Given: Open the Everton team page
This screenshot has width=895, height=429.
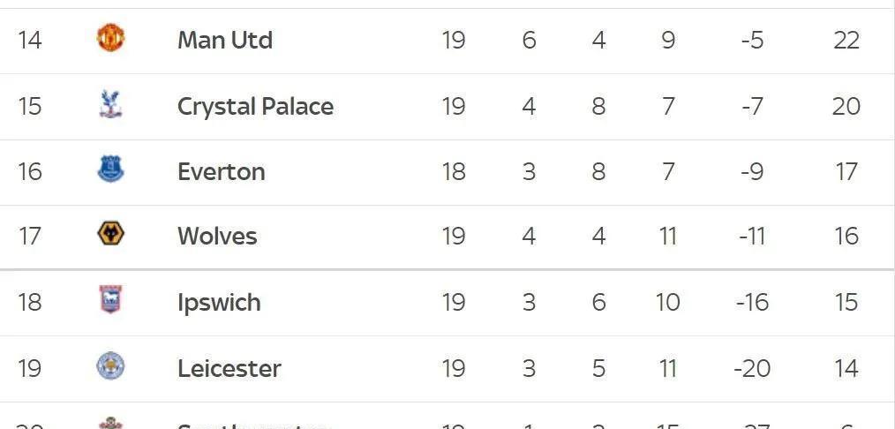Looking at the screenshot, I should pos(222,172).
